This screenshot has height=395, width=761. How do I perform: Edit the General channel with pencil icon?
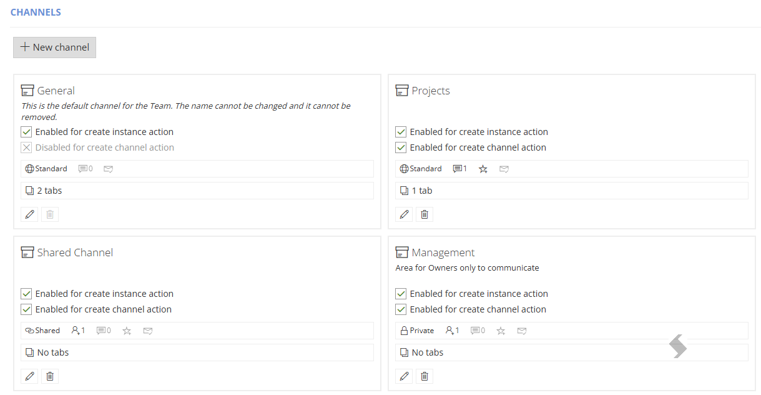tap(29, 214)
